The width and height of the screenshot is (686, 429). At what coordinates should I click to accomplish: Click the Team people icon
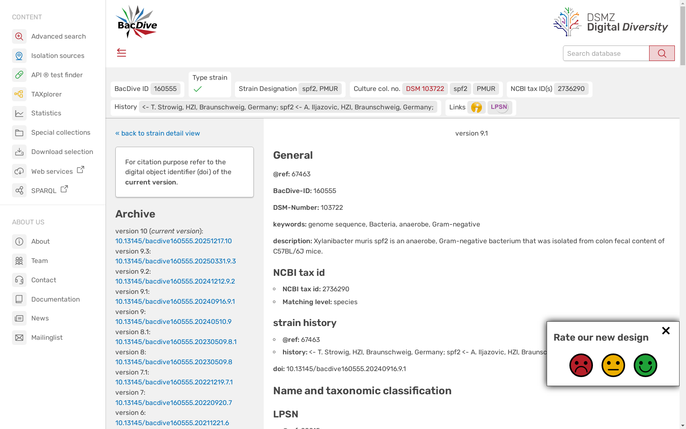click(19, 261)
